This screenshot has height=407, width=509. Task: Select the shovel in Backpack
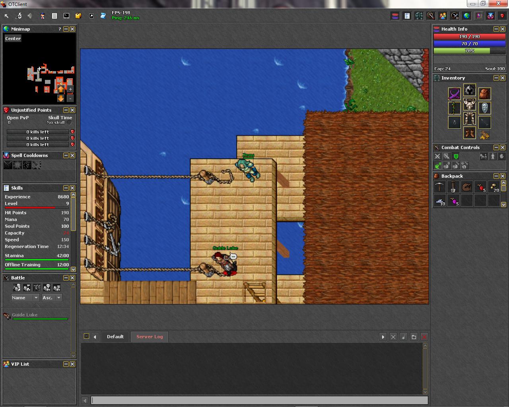(453, 187)
